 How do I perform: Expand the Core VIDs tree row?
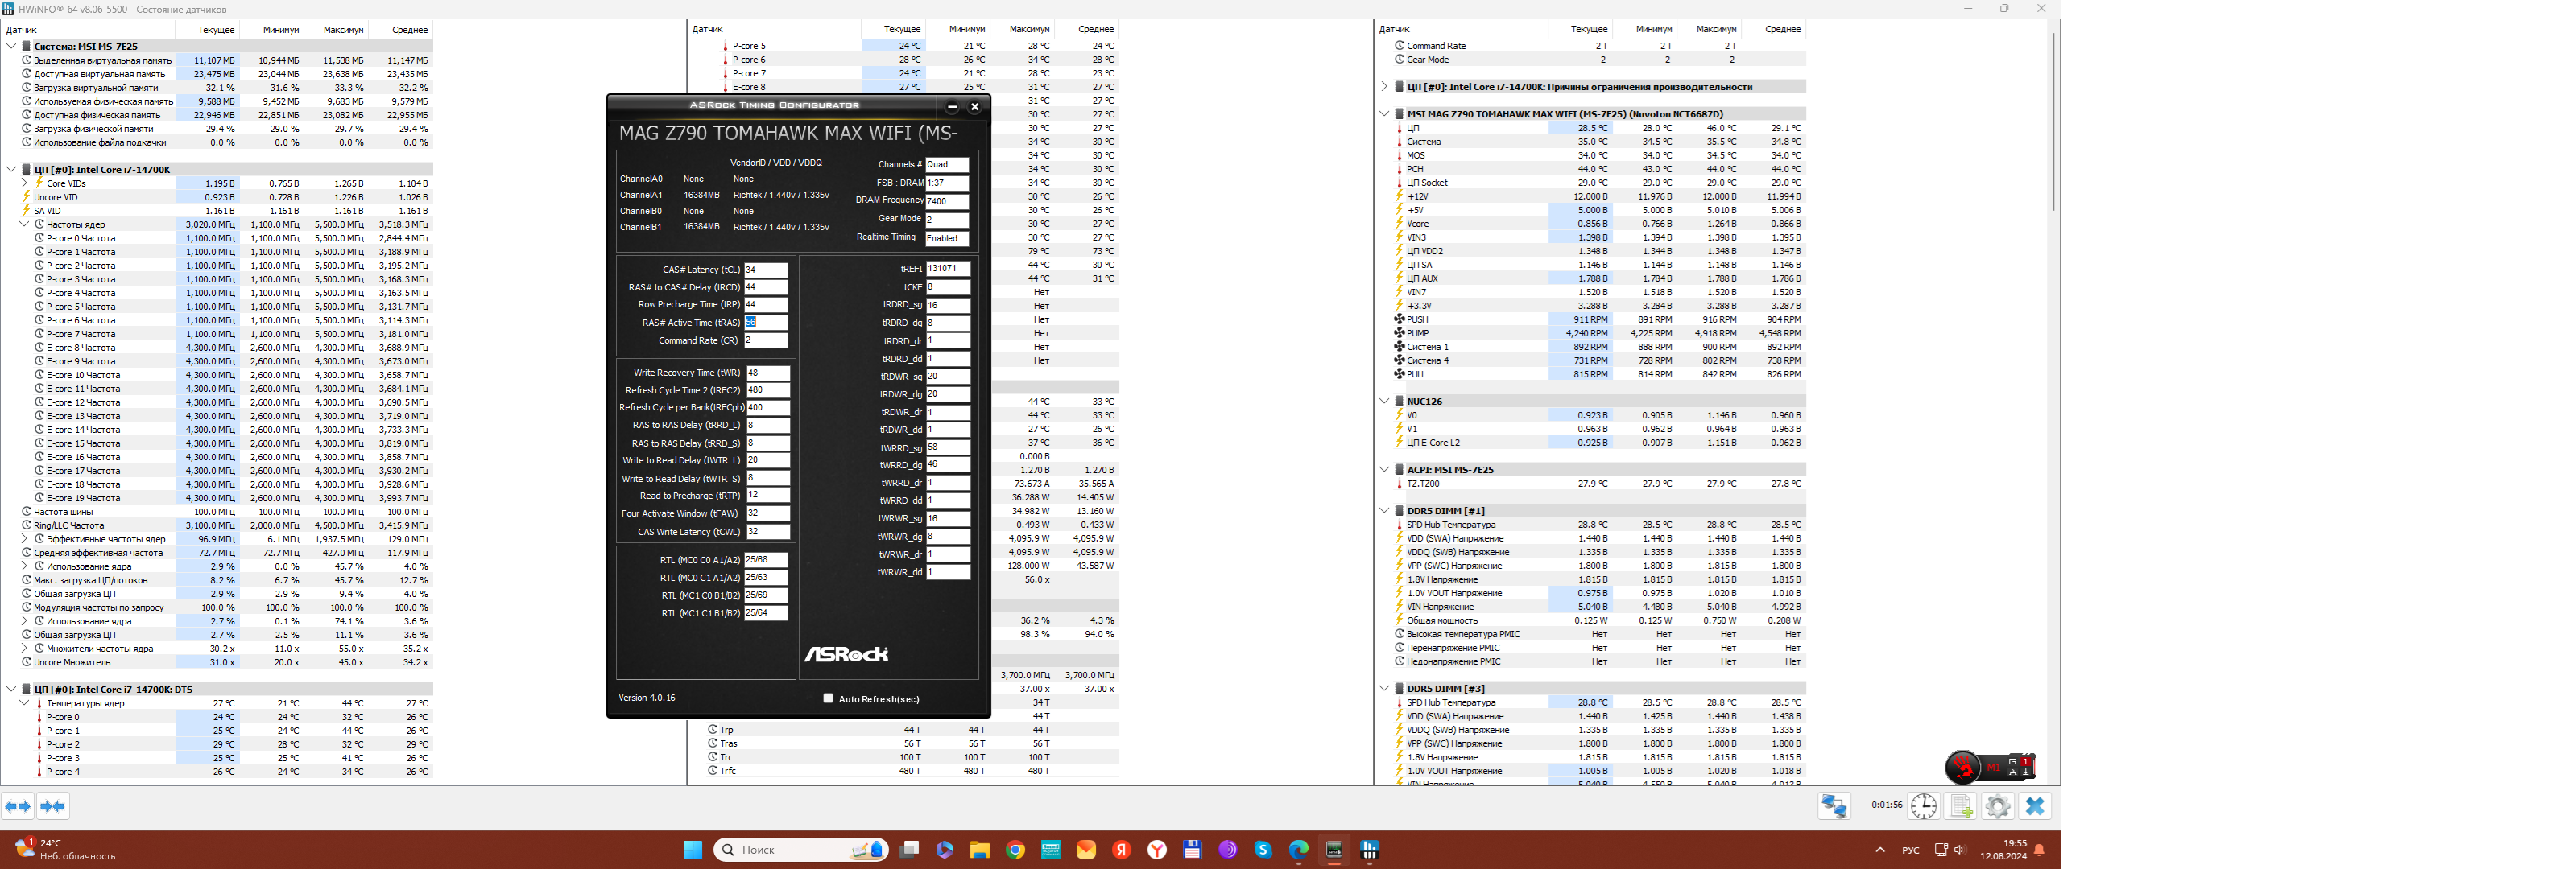pyautogui.click(x=25, y=183)
